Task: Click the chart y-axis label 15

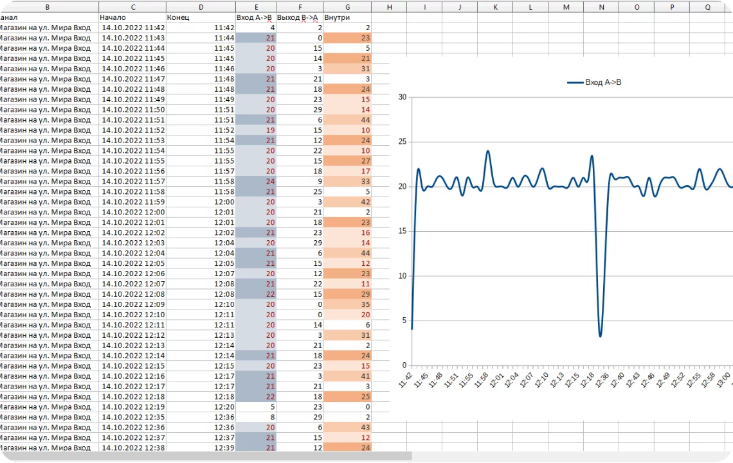Action: (x=402, y=231)
